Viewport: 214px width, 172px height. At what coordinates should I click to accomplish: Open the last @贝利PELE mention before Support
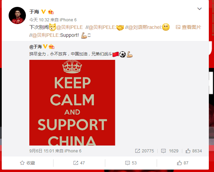point(46,35)
